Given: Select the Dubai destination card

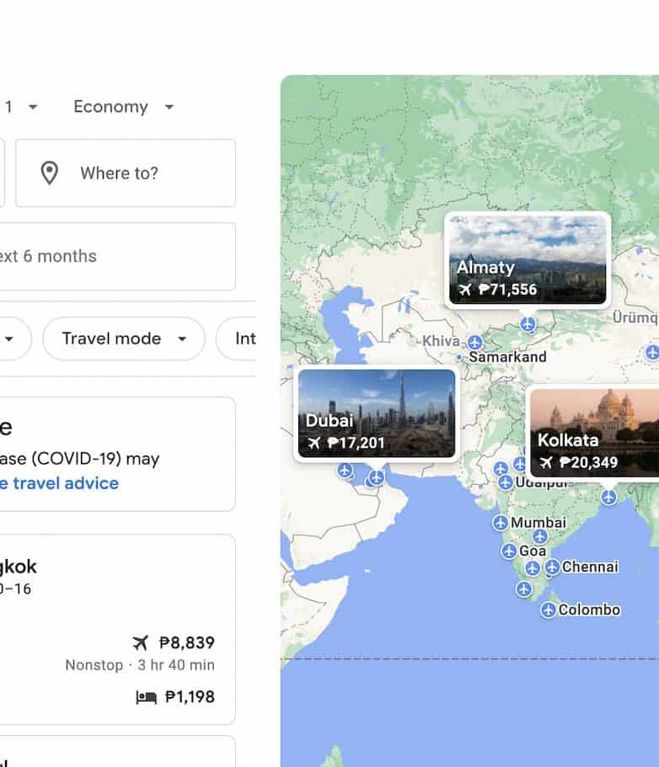Looking at the screenshot, I should point(376,414).
